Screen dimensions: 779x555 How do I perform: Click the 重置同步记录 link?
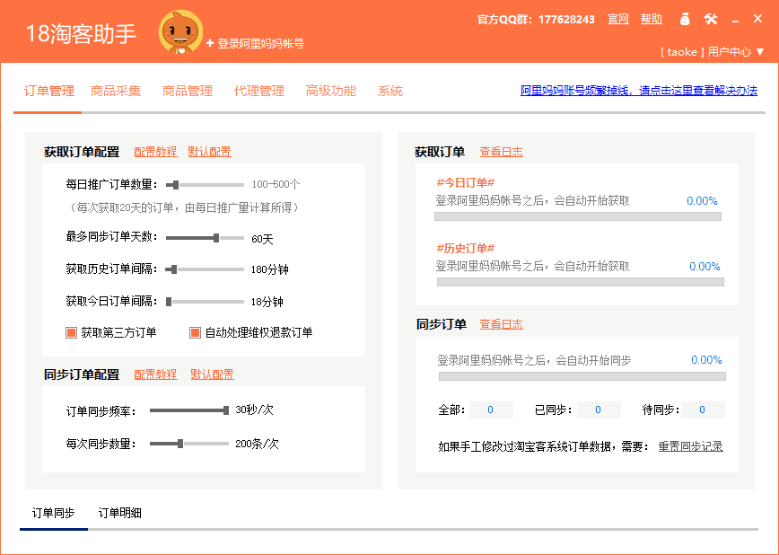690,446
